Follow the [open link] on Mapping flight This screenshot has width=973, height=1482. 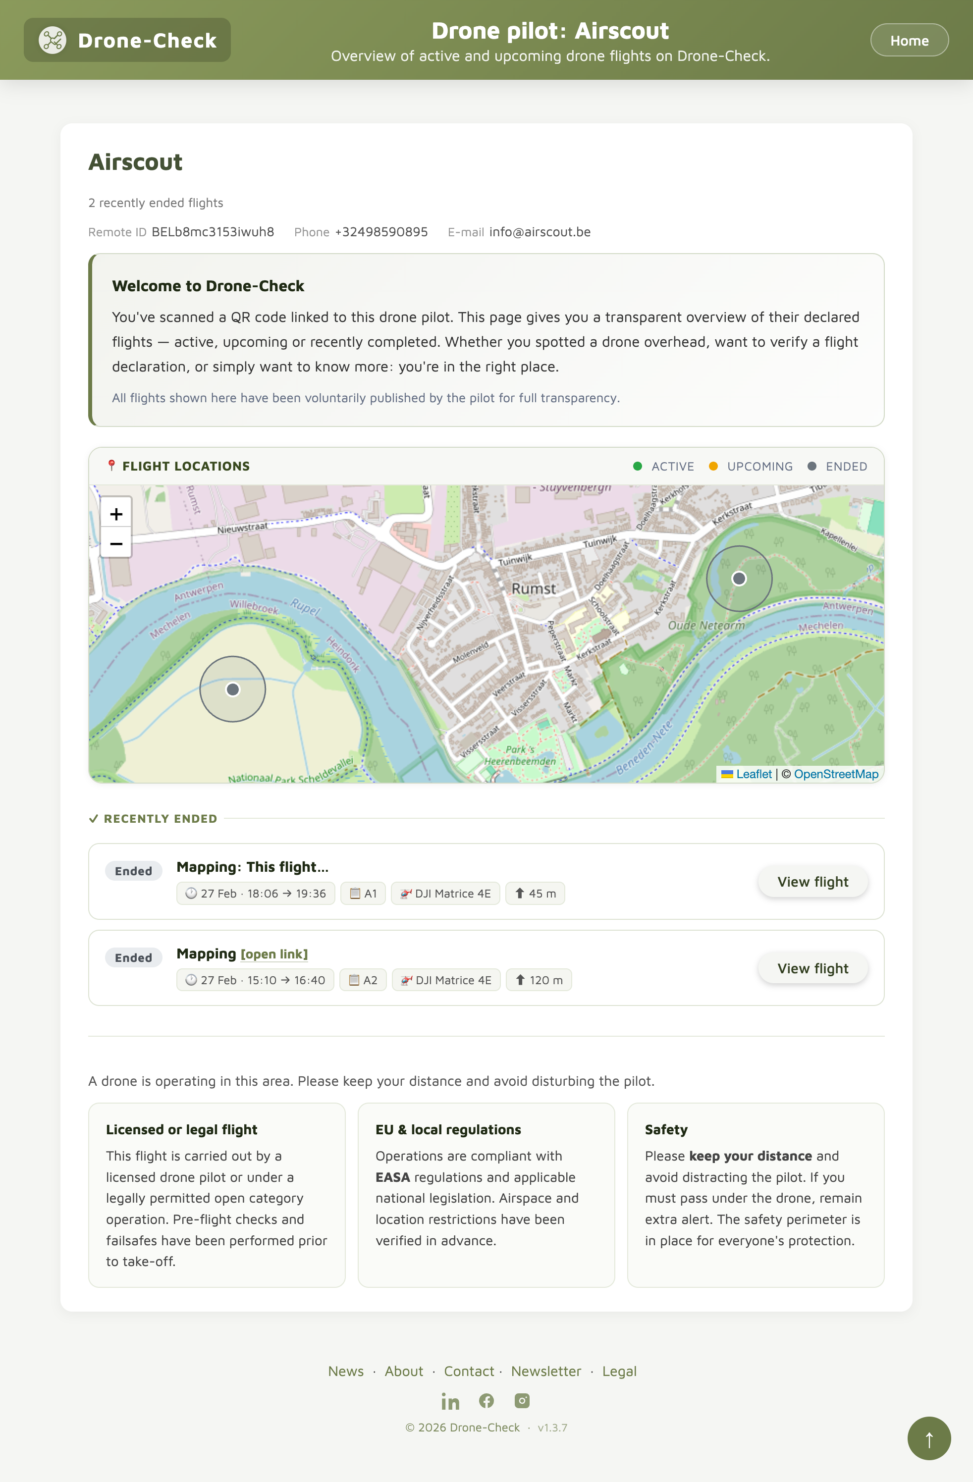point(274,954)
